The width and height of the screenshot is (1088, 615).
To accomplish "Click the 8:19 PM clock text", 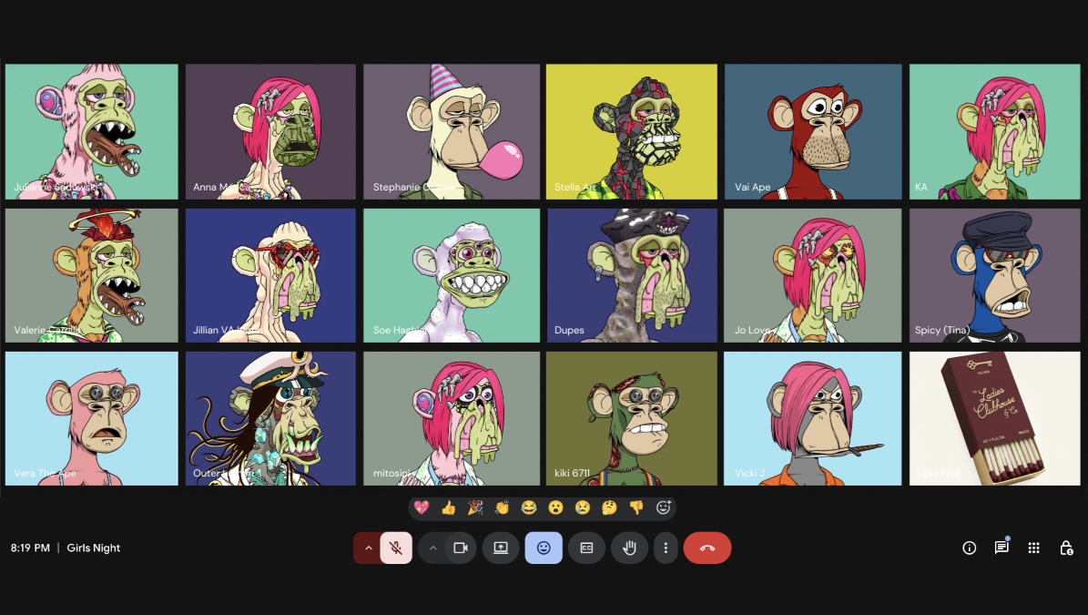I will click(31, 548).
